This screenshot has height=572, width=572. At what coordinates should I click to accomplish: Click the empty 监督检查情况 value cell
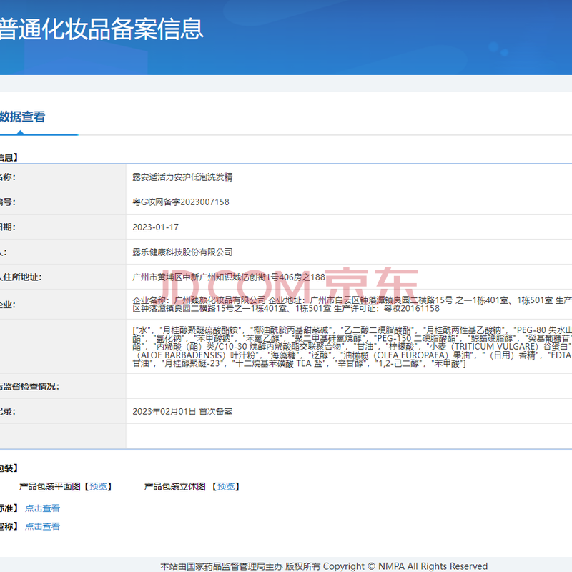pyautogui.click(x=349, y=386)
